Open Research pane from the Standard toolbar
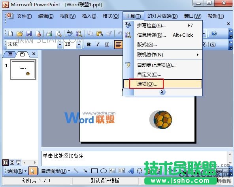This screenshot has height=187, width=234. (x=79, y=34)
